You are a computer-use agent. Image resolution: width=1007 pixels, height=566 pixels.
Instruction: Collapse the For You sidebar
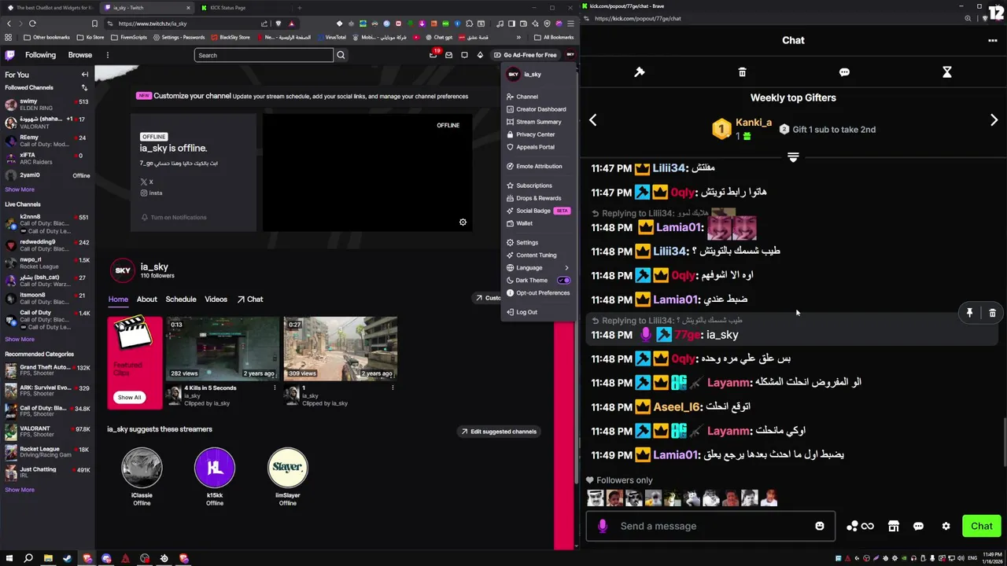coord(85,75)
